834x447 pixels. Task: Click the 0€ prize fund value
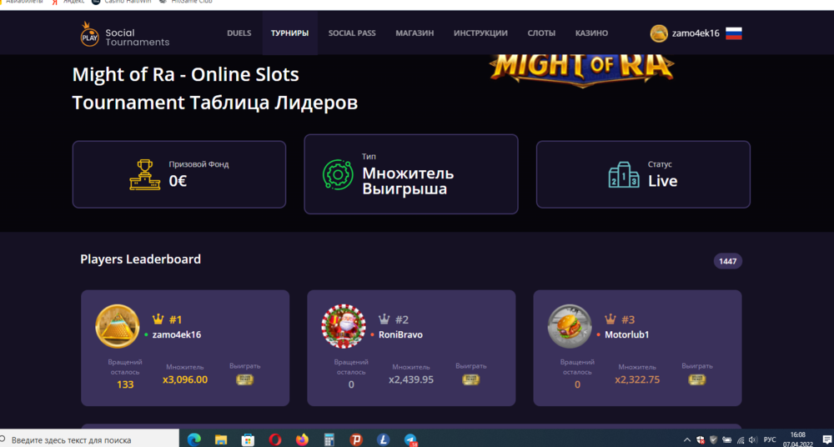coord(178,181)
